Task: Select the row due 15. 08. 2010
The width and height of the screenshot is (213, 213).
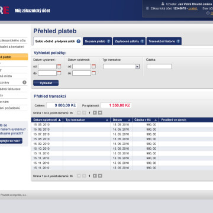Action: (x=122, y=139)
